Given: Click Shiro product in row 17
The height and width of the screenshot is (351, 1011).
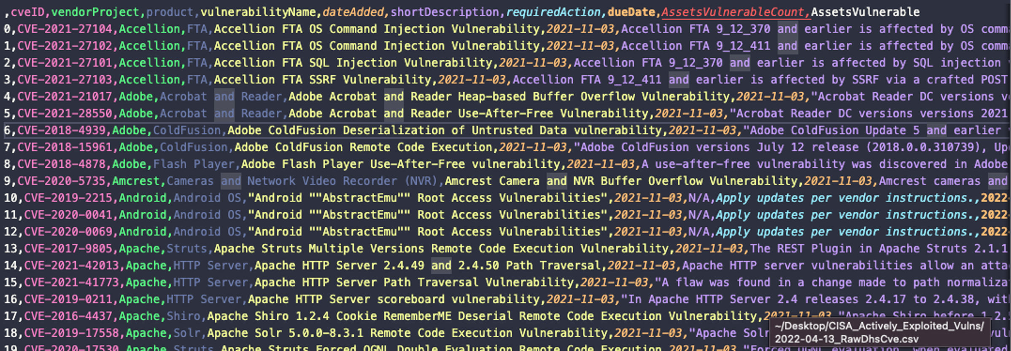Looking at the screenshot, I should (x=183, y=316).
